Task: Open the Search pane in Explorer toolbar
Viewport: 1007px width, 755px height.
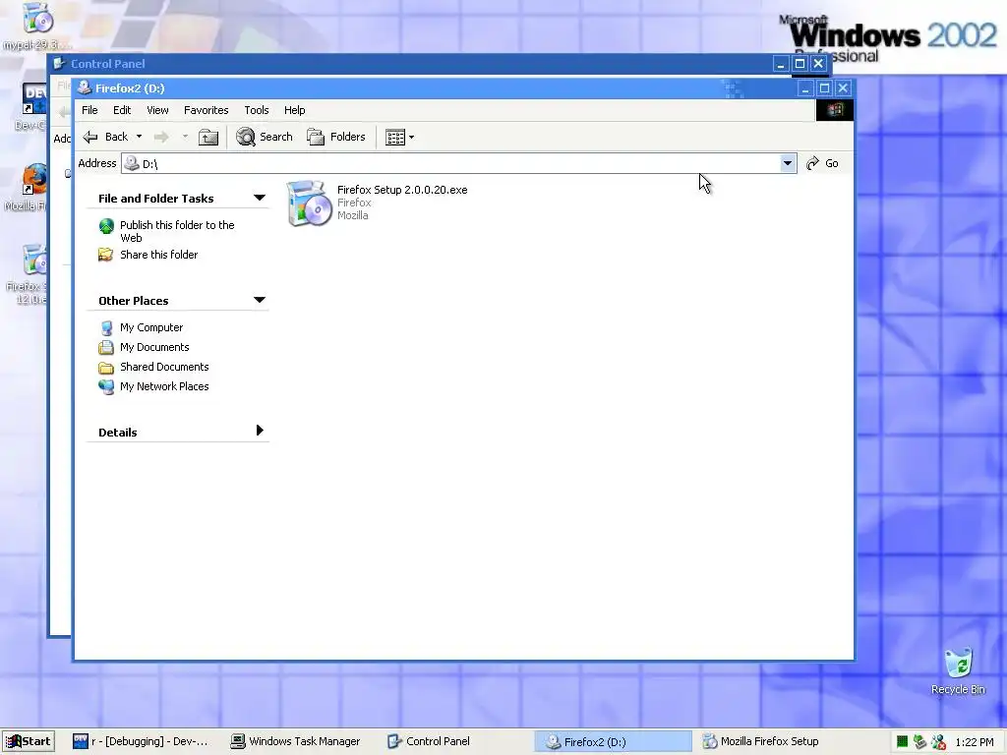Action: click(264, 137)
